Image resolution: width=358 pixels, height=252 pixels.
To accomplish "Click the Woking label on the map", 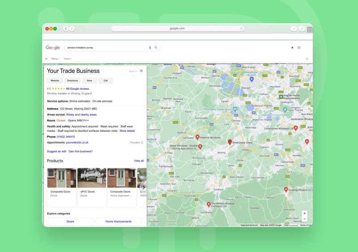I will pos(221,152).
